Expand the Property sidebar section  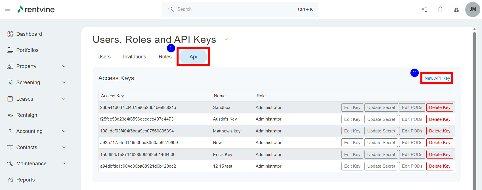[64, 66]
